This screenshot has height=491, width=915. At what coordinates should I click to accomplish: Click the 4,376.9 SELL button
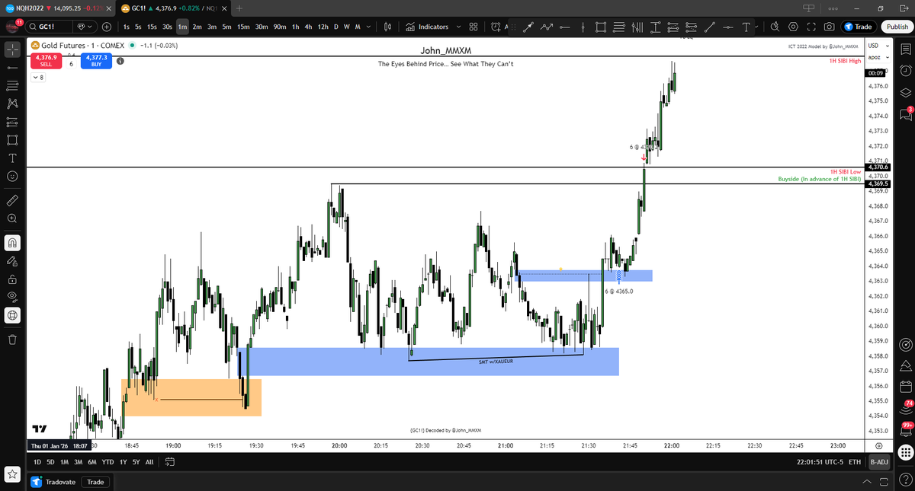[x=45, y=62]
